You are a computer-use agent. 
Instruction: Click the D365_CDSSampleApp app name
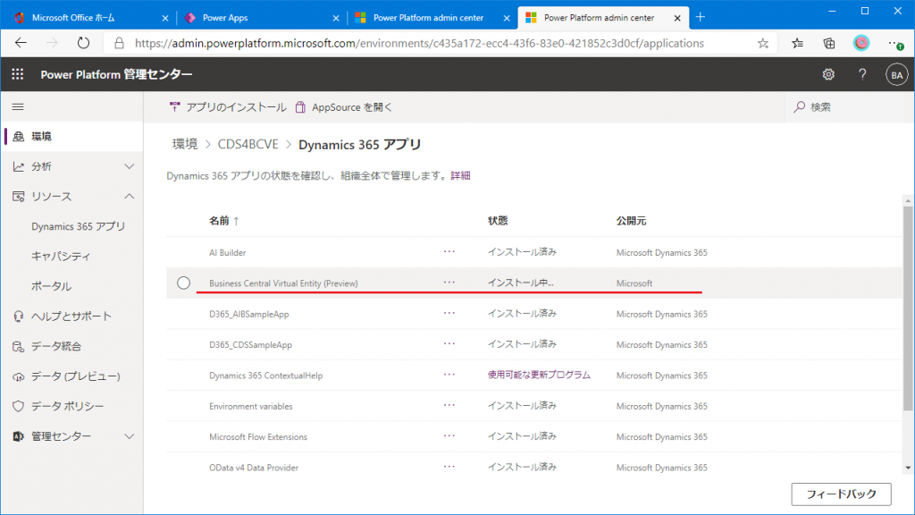(251, 345)
